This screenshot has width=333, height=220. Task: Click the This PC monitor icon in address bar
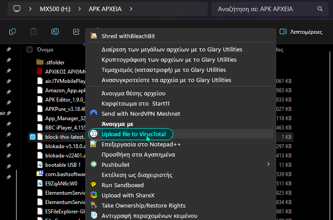(17, 9)
